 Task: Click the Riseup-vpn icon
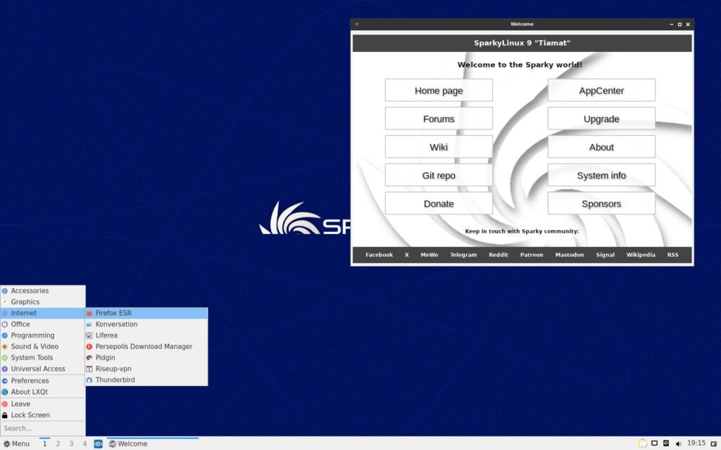(x=89, y=368)
